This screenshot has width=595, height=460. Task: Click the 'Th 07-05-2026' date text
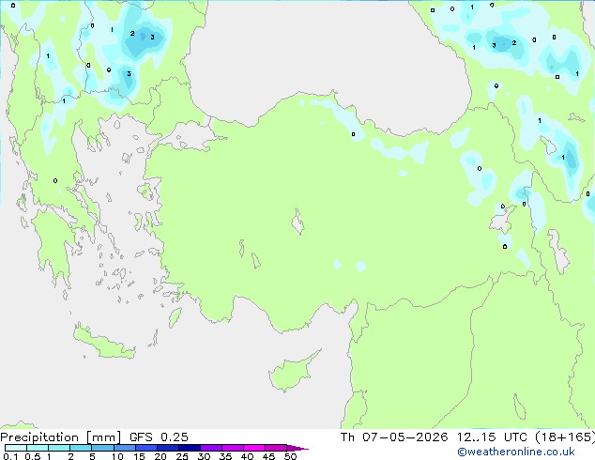[394, 437]
